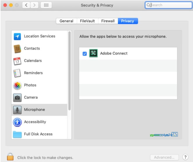The width and height of the screenshot is (193, 162).
Task: Open the Calendars icon in sidebar
Action: pyautogui.click(x=17, y=61)
